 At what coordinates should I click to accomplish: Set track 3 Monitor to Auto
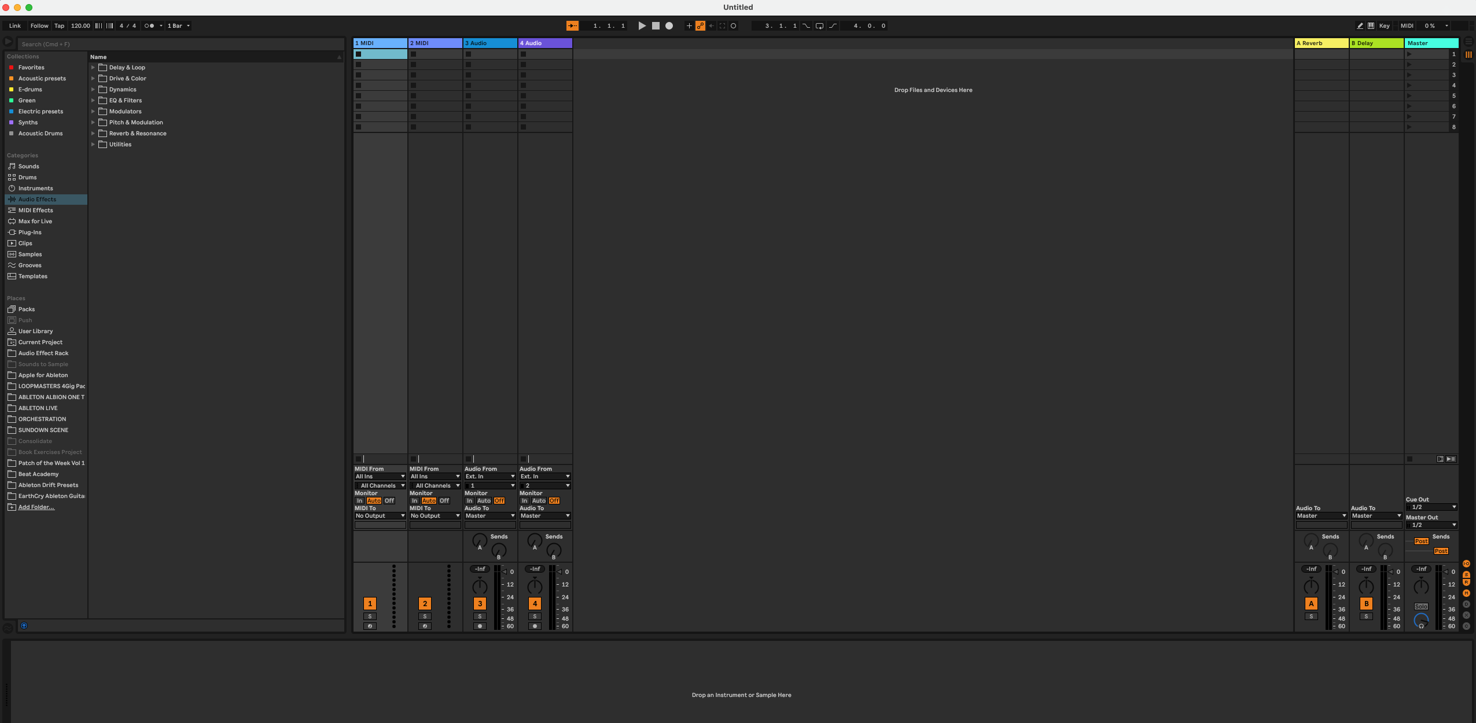[x=484, y=501]
